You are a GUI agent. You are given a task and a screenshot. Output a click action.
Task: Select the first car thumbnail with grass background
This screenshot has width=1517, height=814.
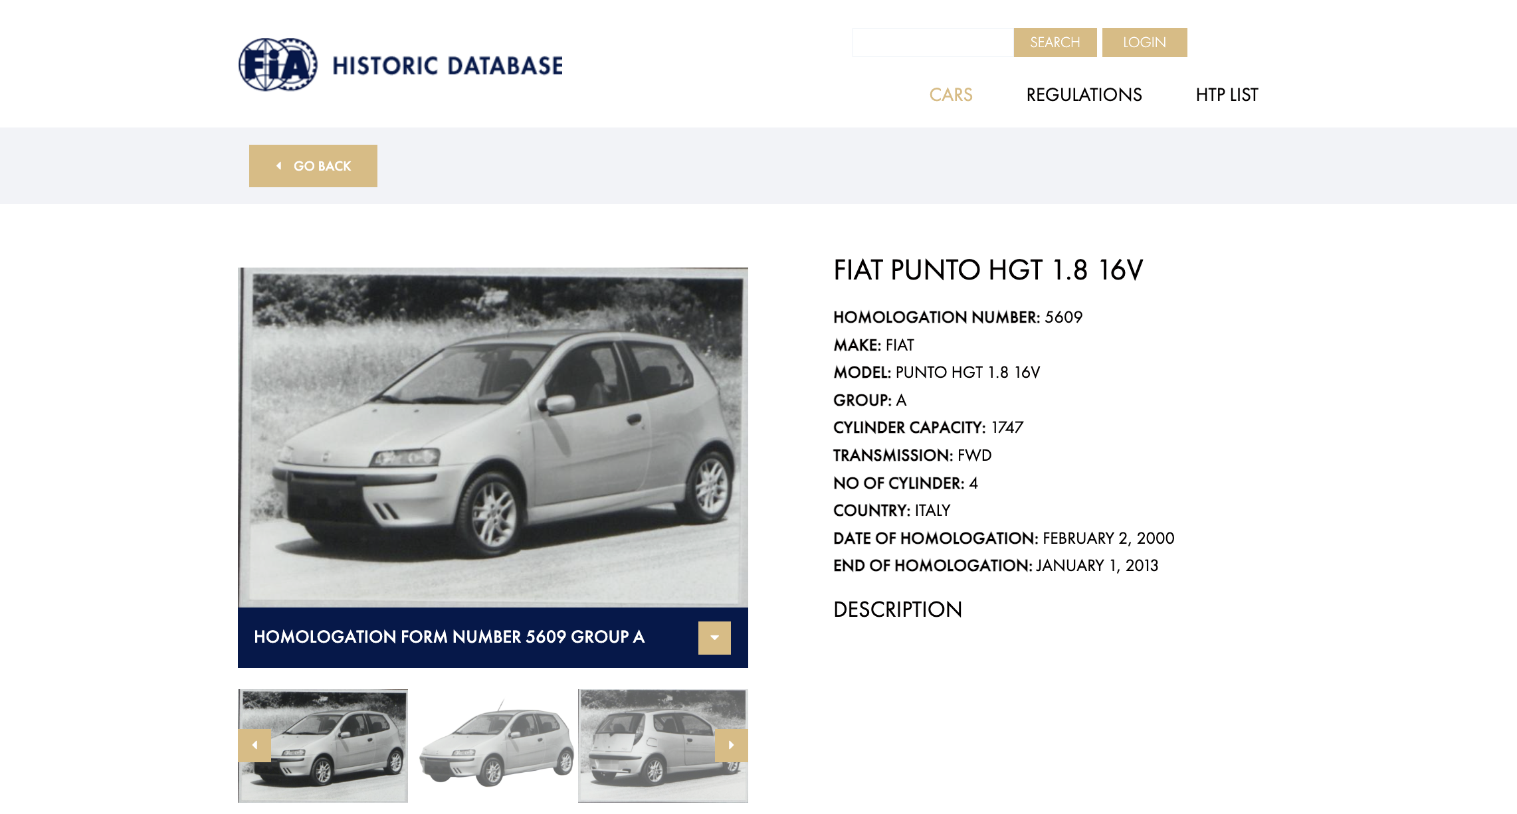click(323, 746)
